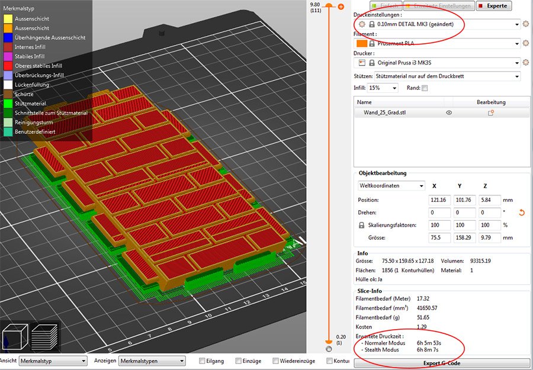
Task: Click the Position X input field
Action: pos(441,200)
